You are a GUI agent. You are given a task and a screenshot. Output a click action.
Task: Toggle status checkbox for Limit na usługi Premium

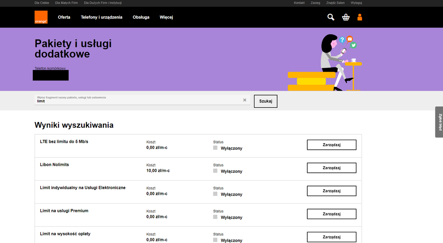point(216,217)
